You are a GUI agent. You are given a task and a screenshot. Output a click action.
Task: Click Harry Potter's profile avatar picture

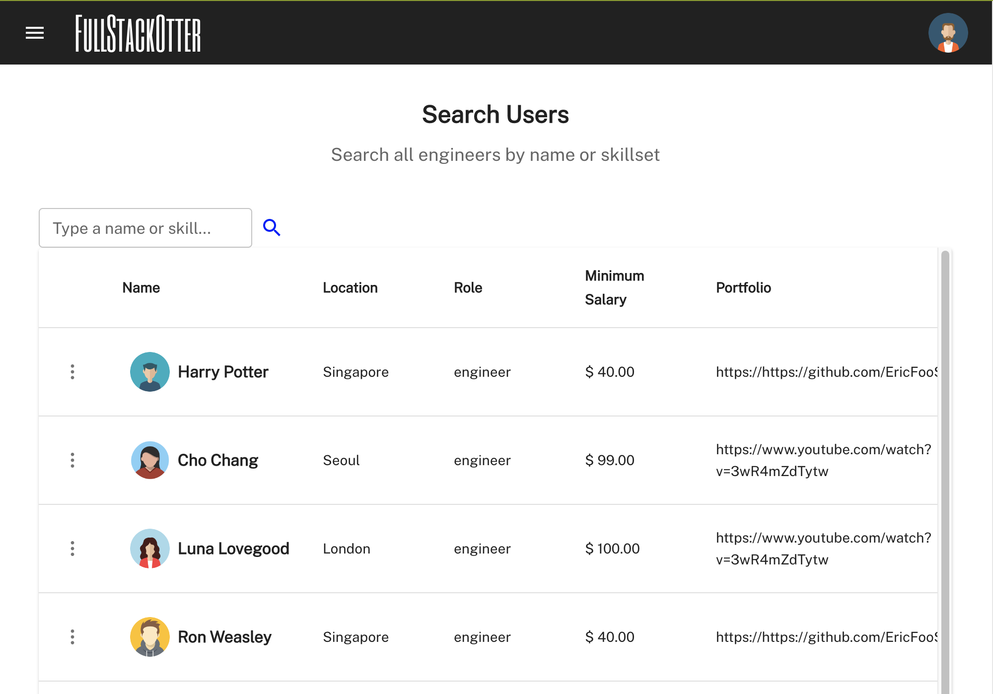[149, 371]
